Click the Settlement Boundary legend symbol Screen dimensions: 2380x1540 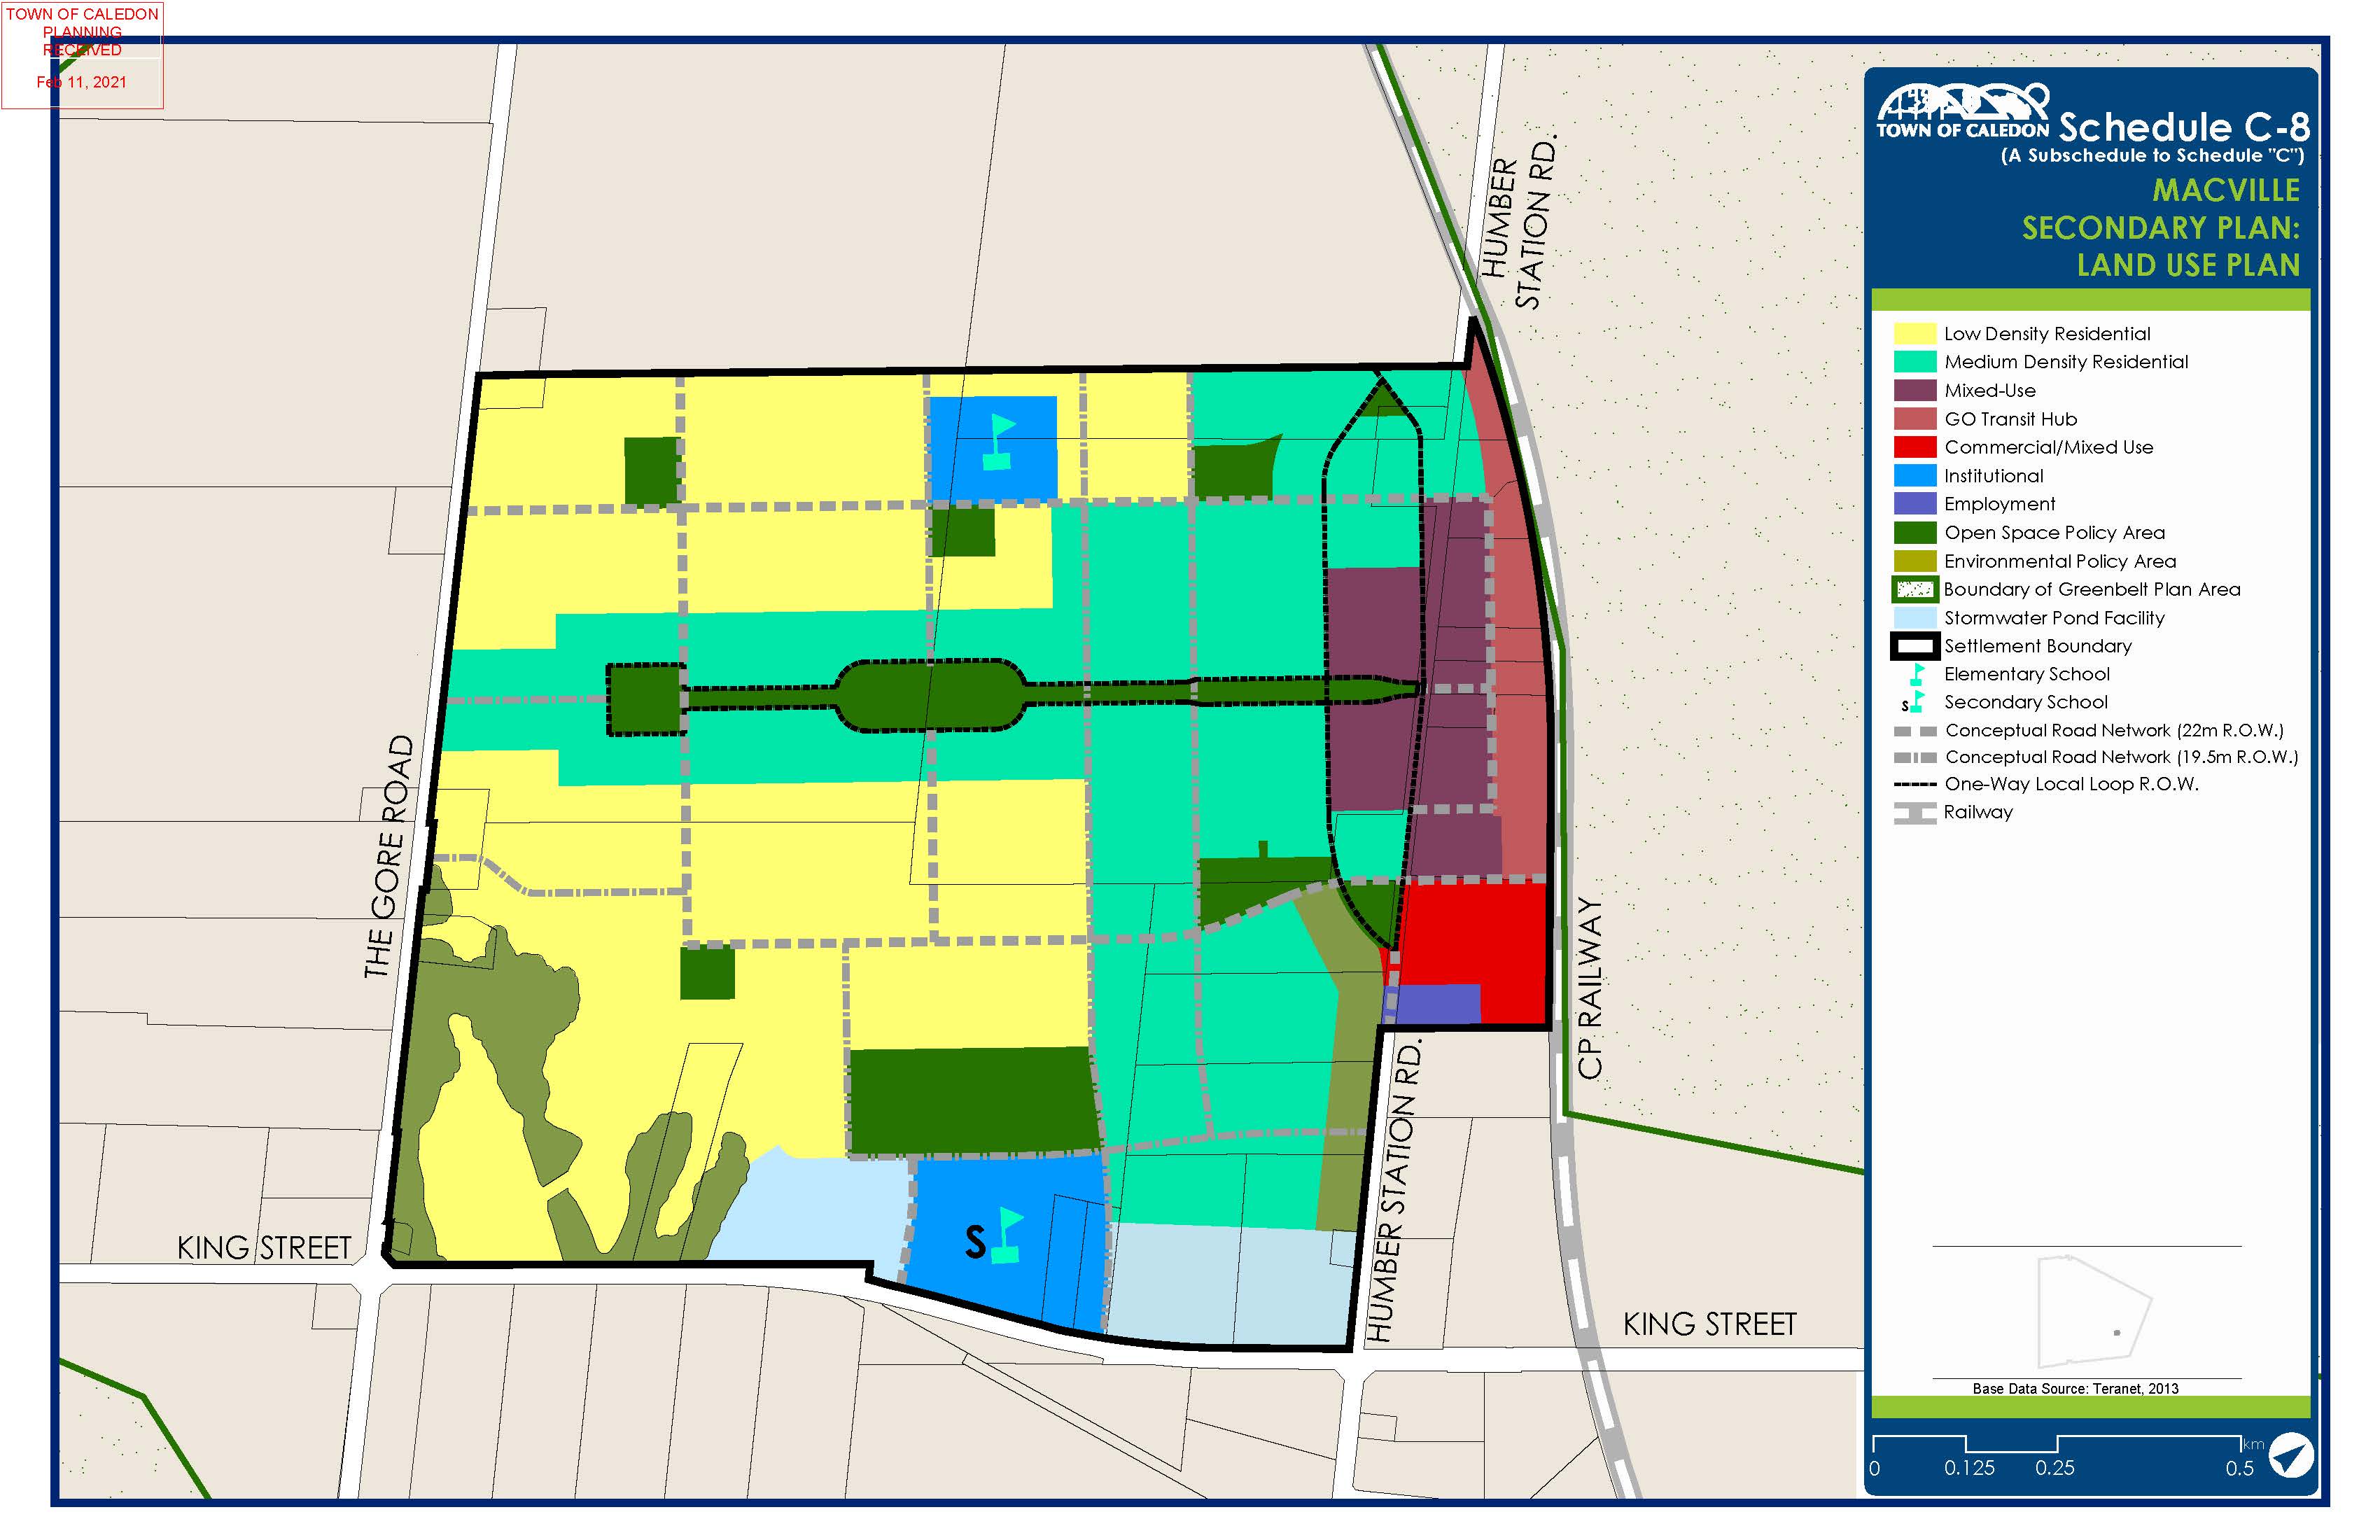(x=1915, y=647)
